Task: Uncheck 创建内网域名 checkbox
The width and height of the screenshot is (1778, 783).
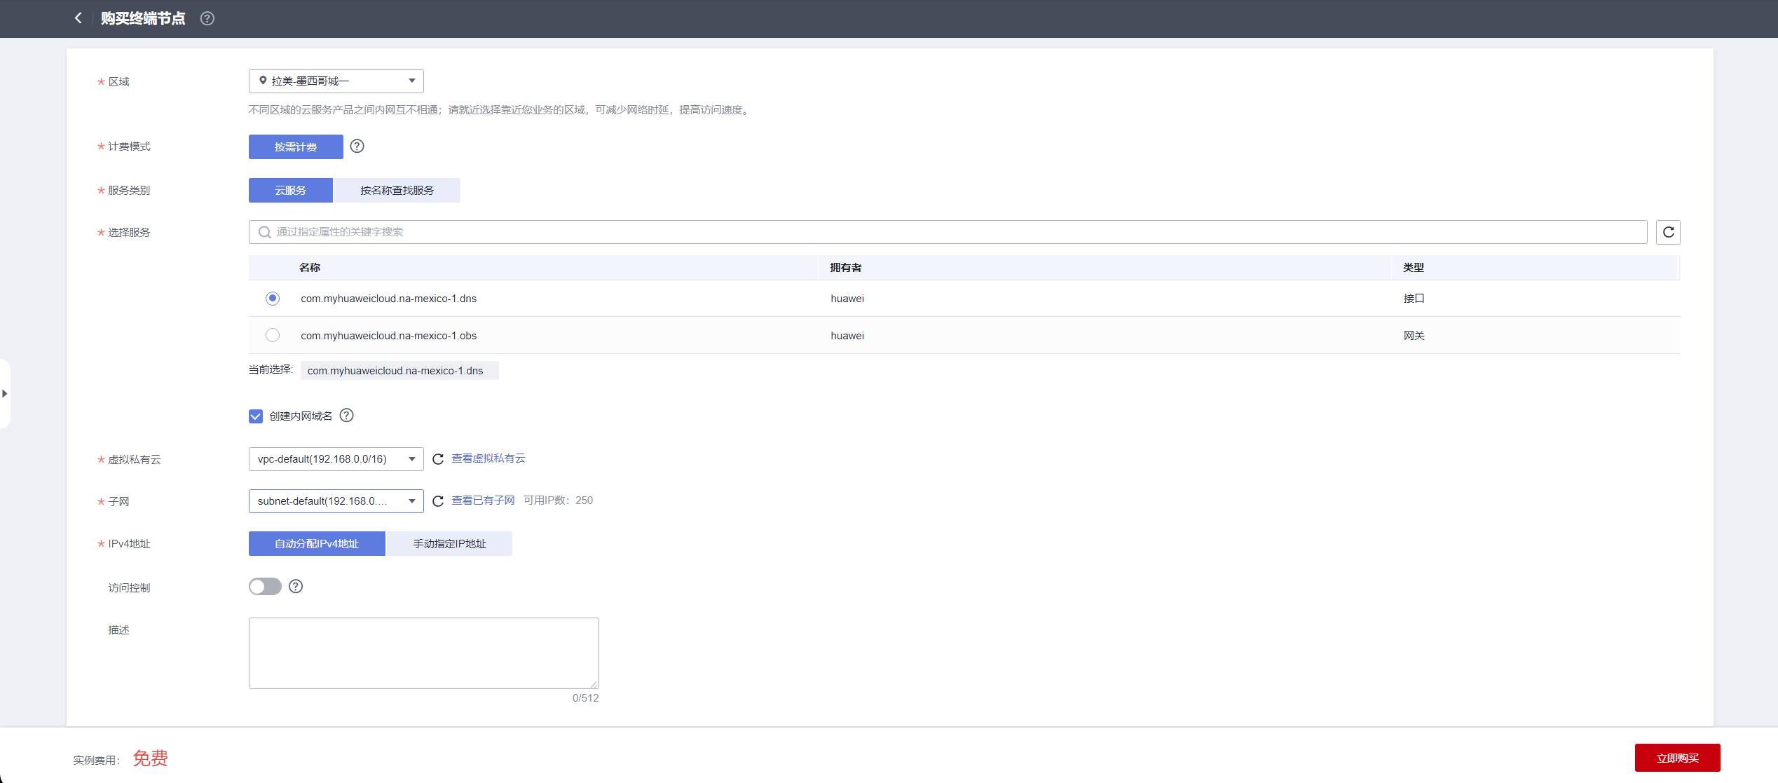Action: [x=256, y=416]
